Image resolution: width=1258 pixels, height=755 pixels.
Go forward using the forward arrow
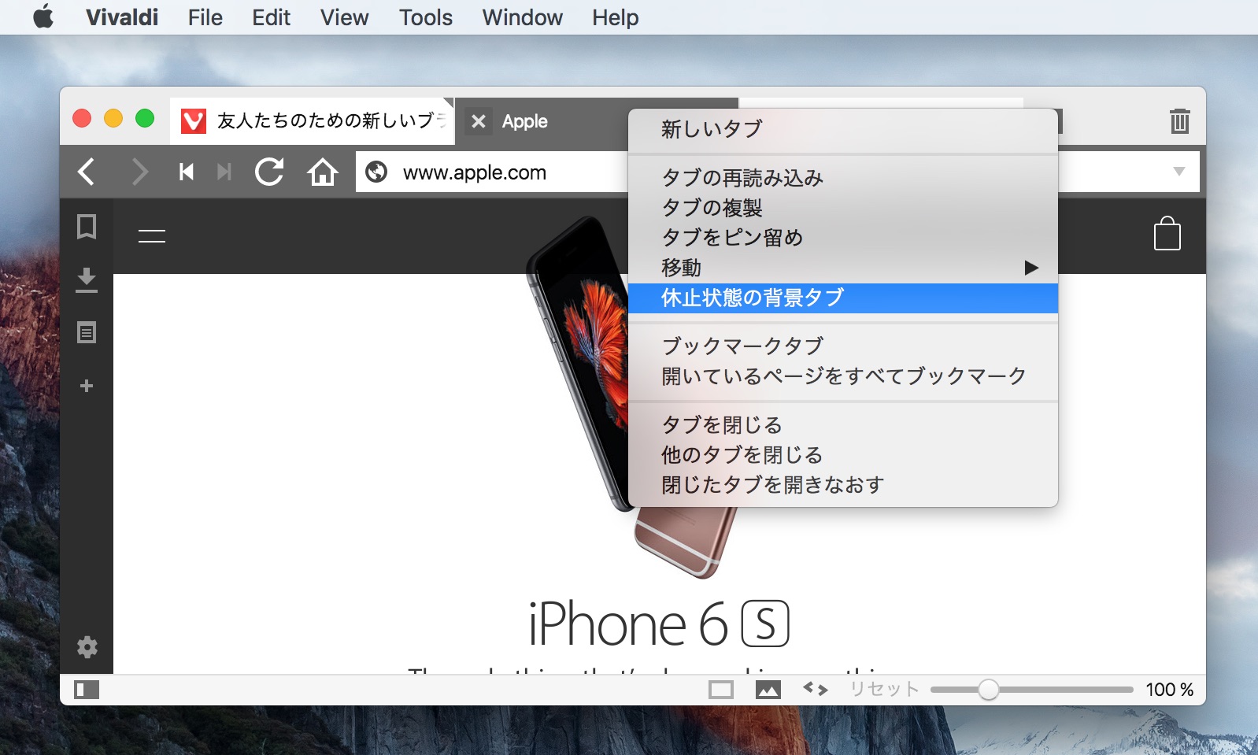[139, 172]
